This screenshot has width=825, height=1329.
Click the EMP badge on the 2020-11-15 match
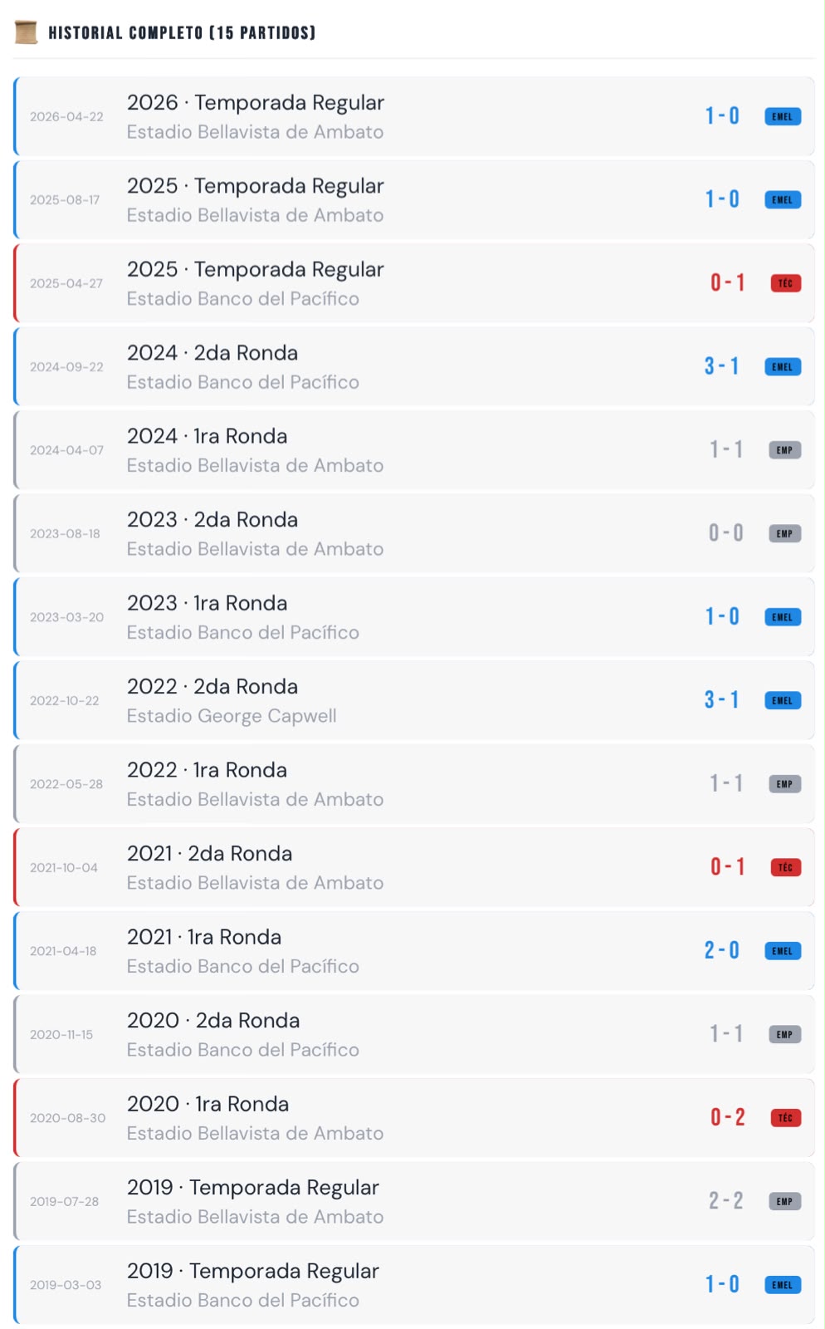[x=784, y=1034]
